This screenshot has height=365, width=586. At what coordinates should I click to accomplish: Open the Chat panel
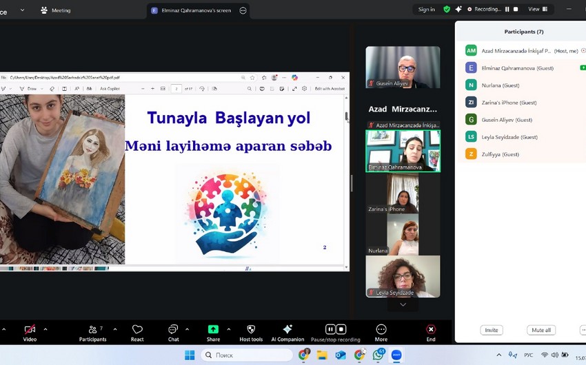[x=173, y=333]
